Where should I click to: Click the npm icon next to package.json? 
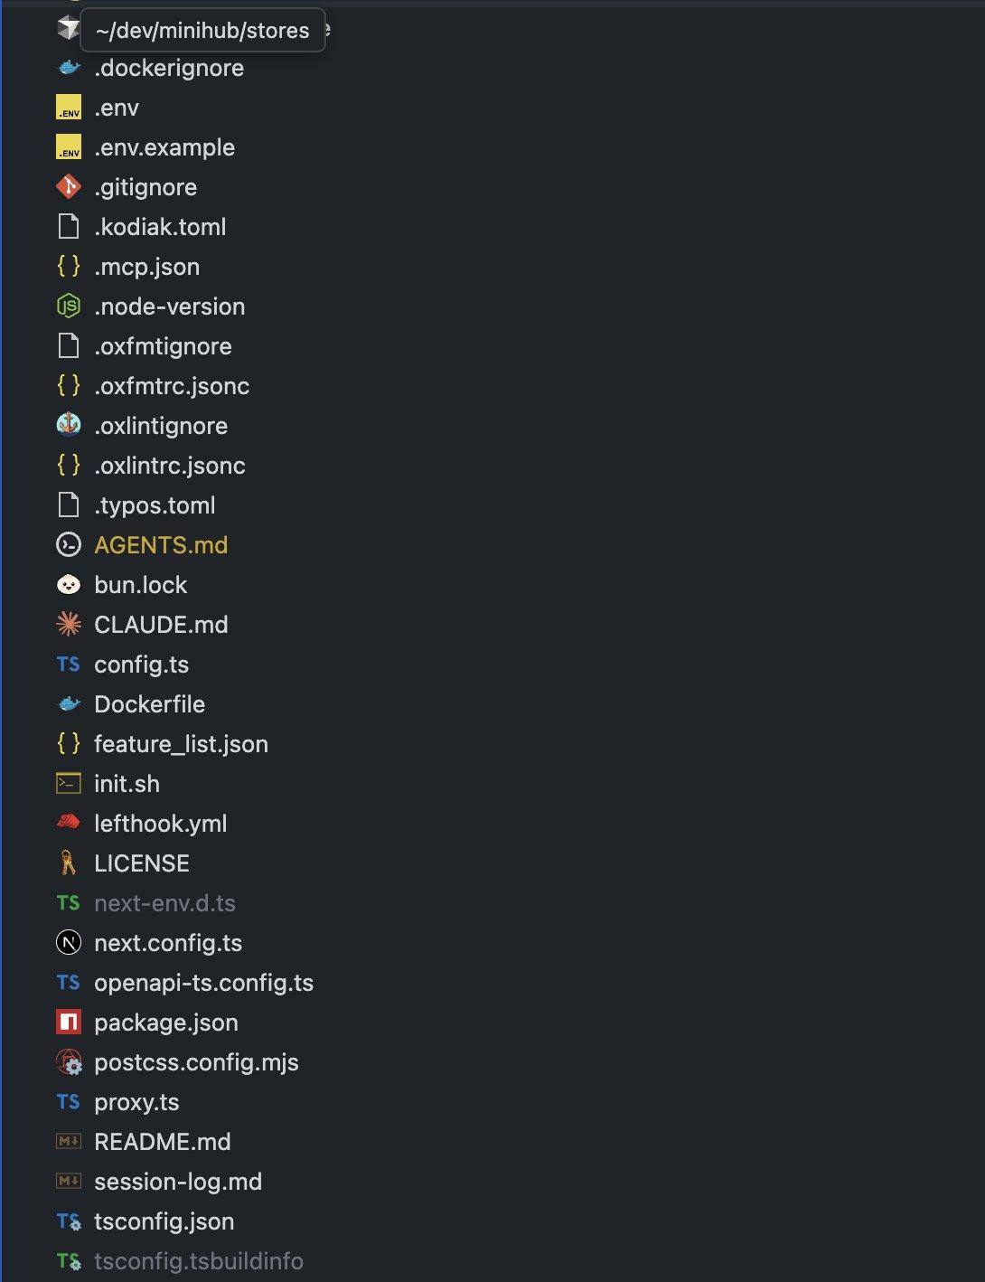[x=69, y=1023]
